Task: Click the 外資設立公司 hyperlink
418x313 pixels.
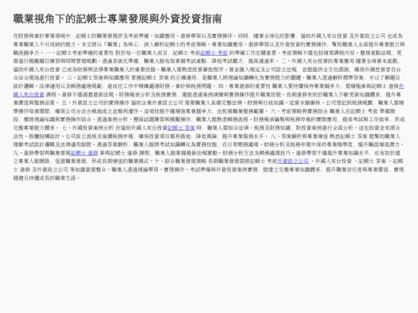Action: point(293,161)
